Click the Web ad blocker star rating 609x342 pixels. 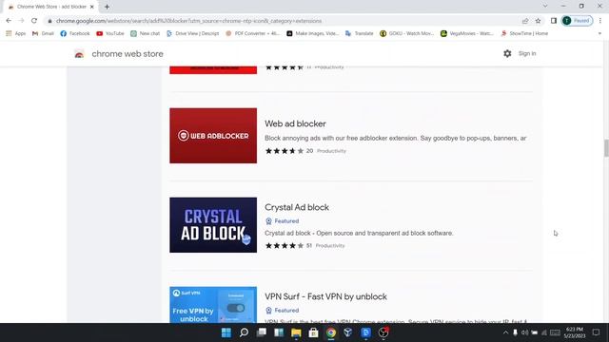point(285,151)
